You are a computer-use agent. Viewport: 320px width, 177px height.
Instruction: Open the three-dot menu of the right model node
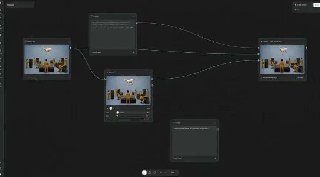303,41
